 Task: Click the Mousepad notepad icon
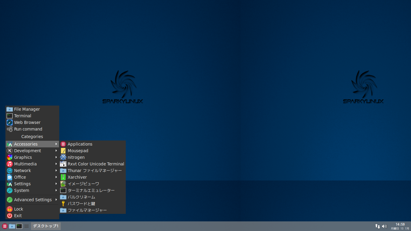[x=63, y=151]
